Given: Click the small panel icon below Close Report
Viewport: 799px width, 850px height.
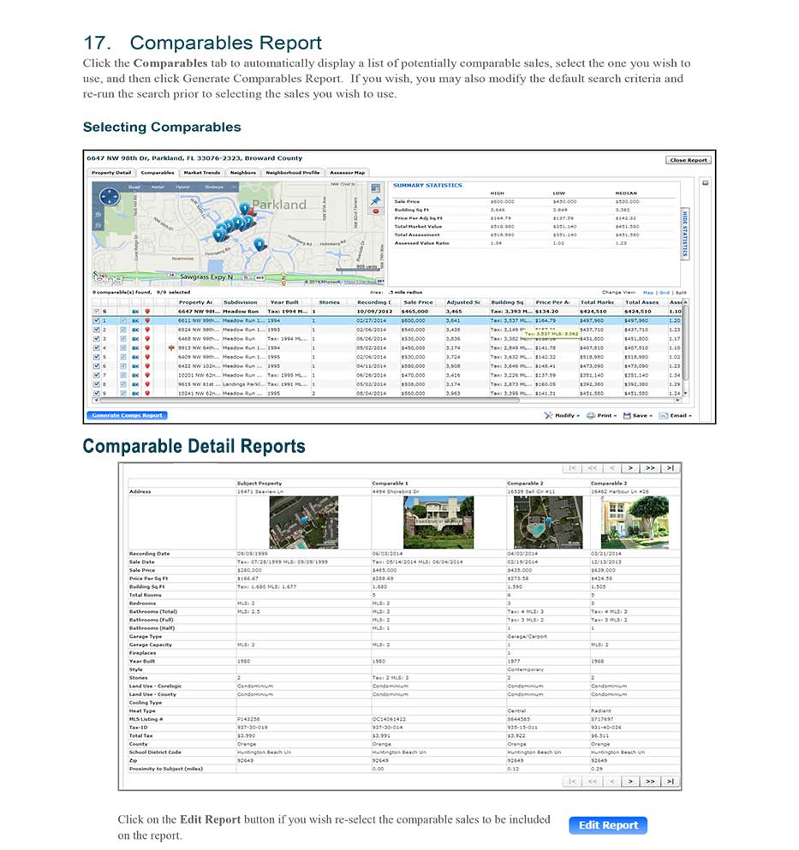Looking at the screenshot, I should point(705,183).
